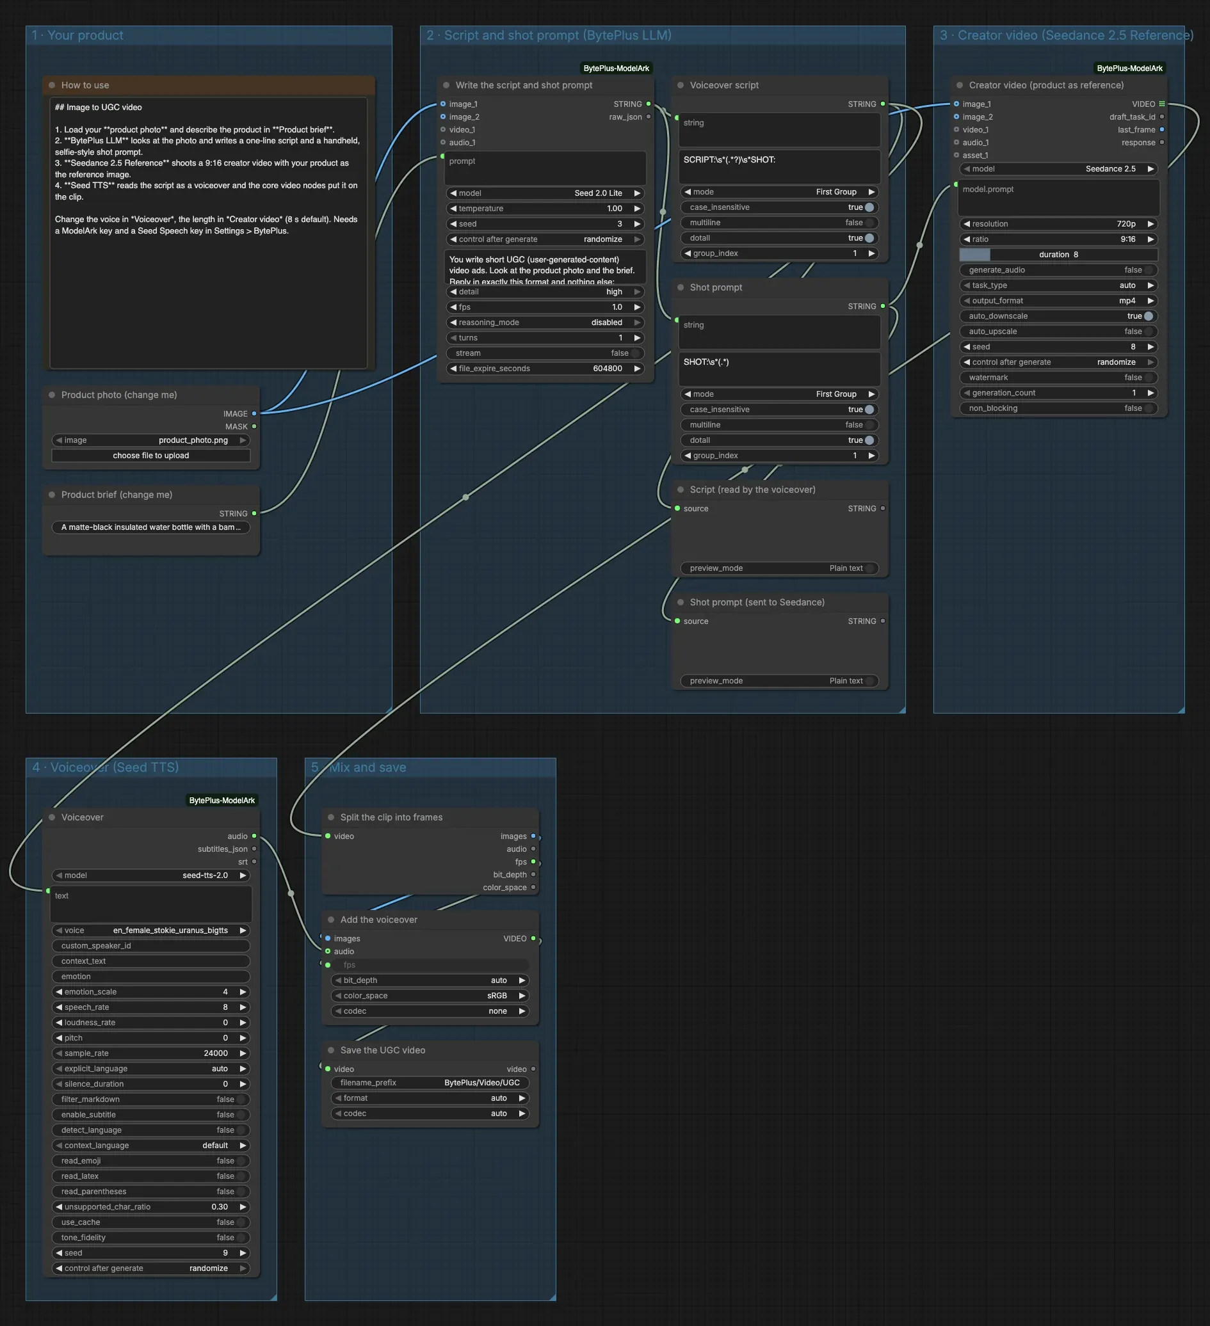Screen dimensions: 1210x1326
Task: Click 'choose file to upload' button
Action: (x=150, y=456)
